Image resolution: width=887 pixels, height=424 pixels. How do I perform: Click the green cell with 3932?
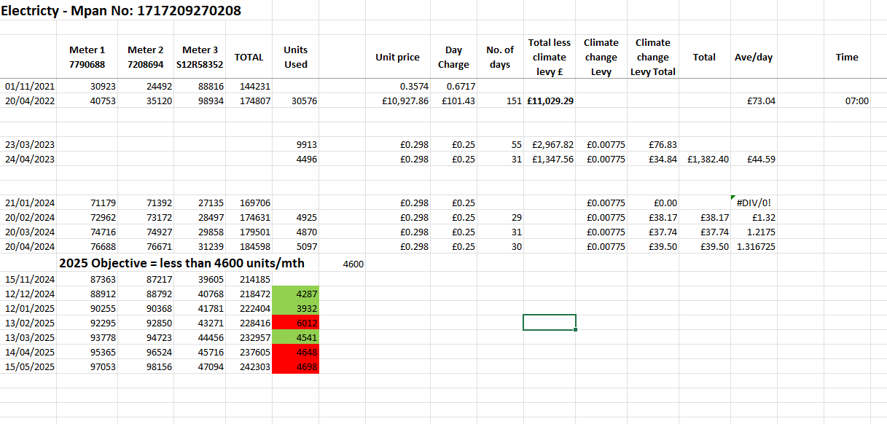point(295,307)
